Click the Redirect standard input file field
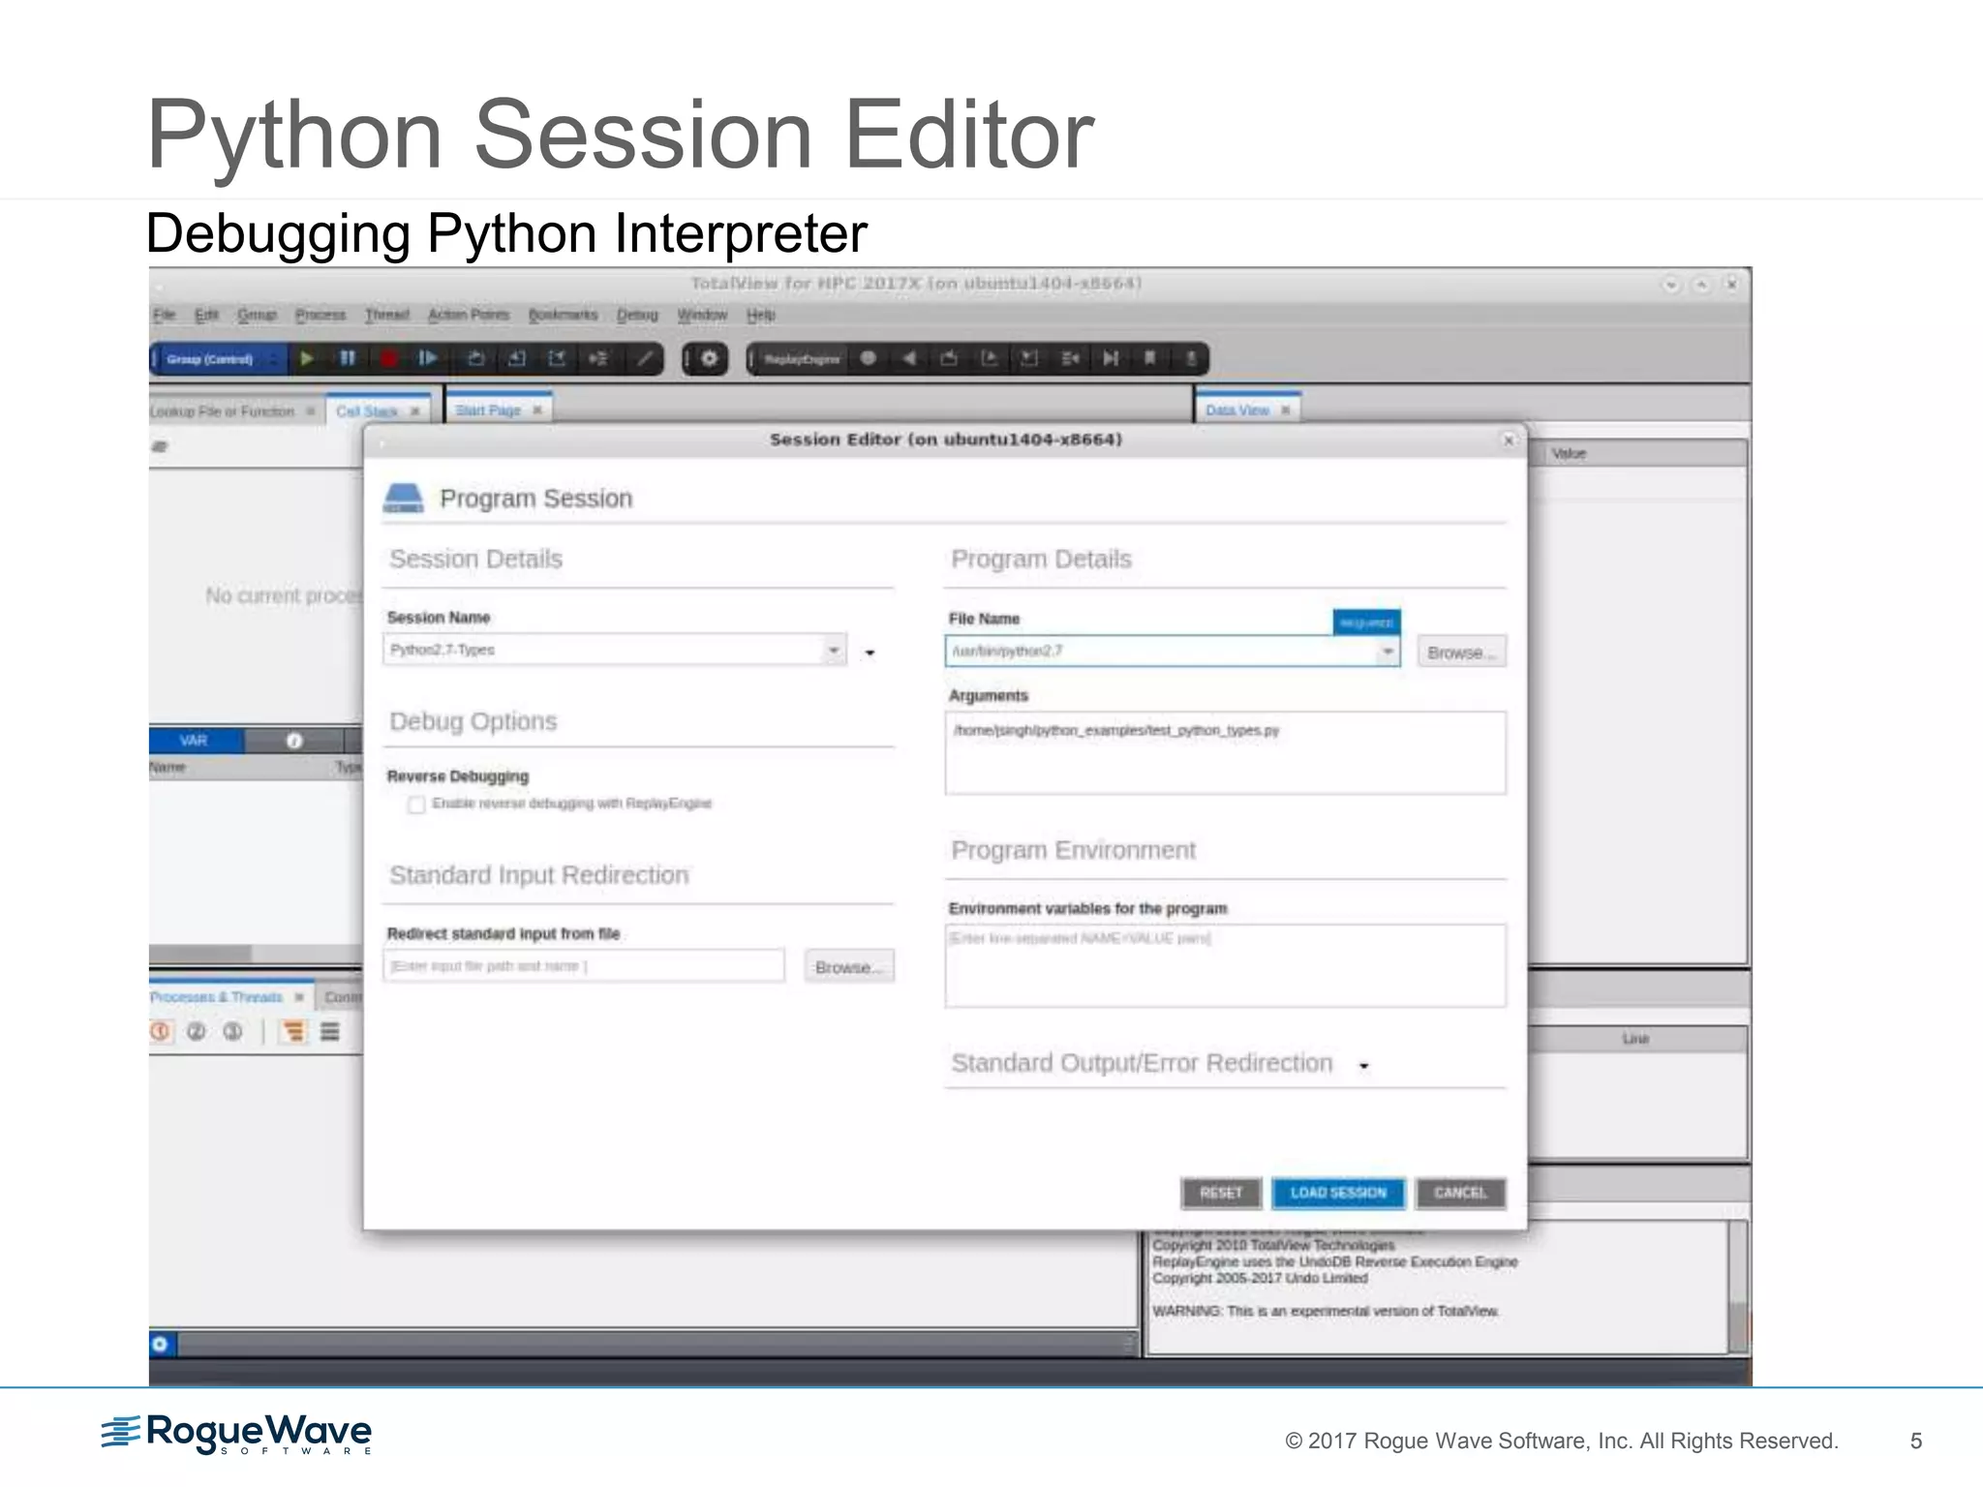This screenshot has width=1983, height=1487. 584,966
